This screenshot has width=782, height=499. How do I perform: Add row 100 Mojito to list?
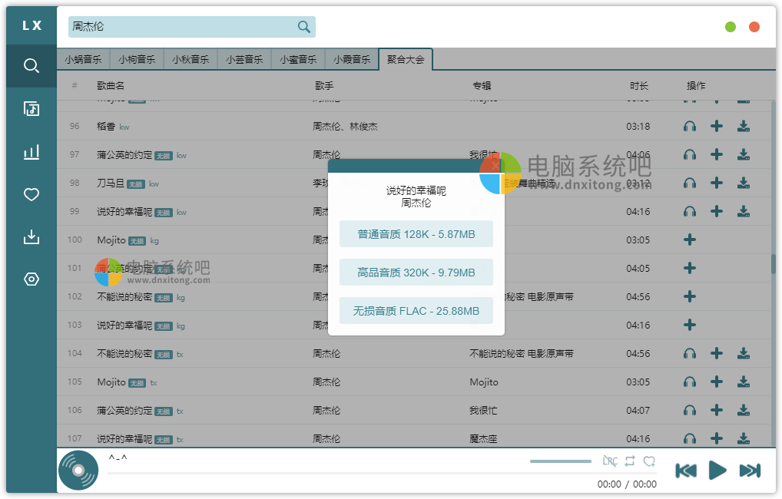[690, 240]
